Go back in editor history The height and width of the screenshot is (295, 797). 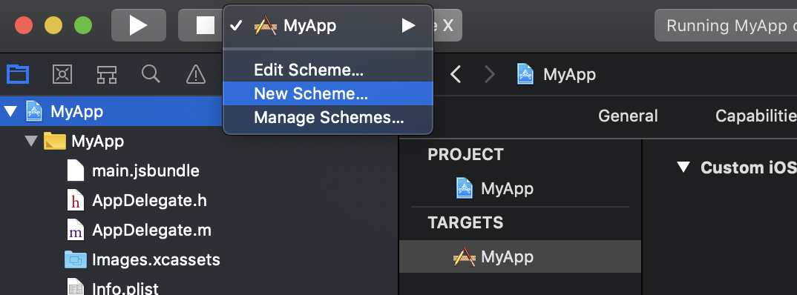point(456,75)
